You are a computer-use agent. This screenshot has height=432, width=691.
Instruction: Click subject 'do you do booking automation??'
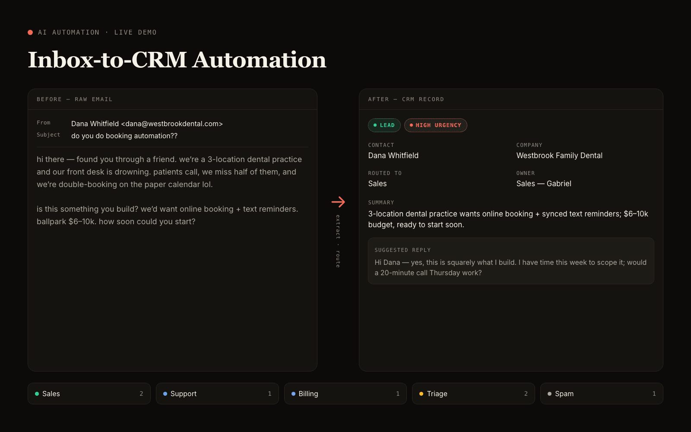(x=124, y=136)
